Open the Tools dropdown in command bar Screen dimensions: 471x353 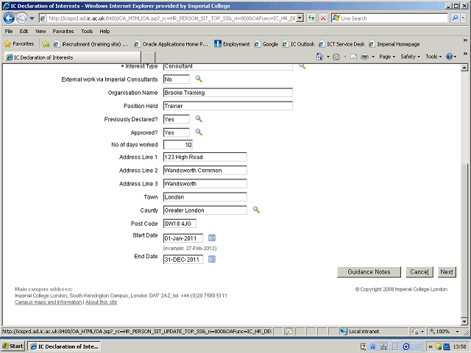tap(433, 57)
